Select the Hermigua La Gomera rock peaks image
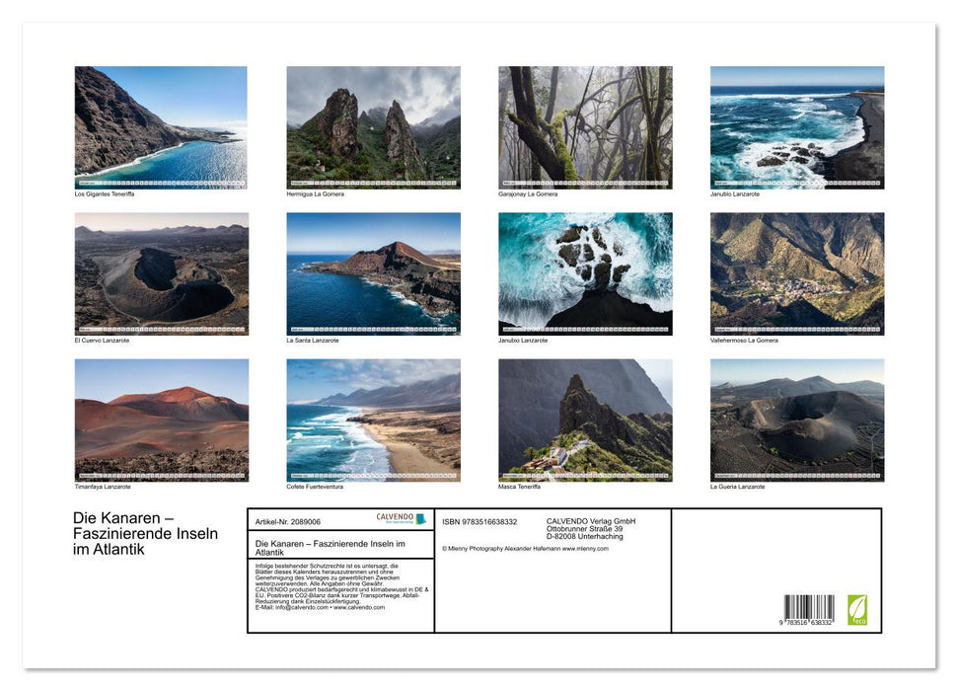 click(373, 127)
